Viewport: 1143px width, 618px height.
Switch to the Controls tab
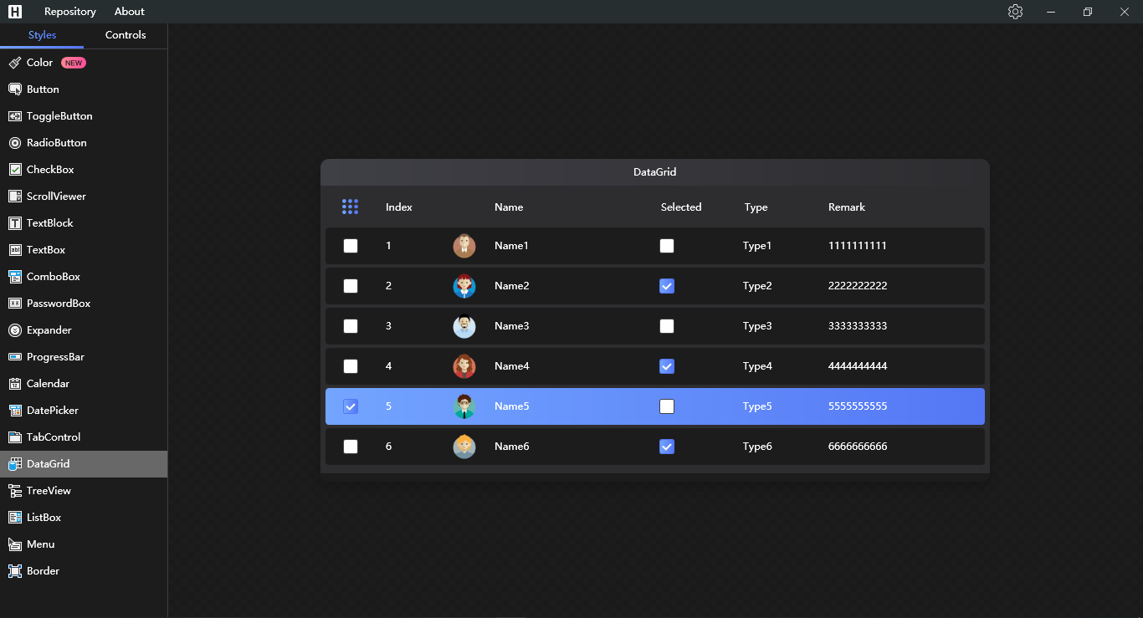(x=125, y=35)
